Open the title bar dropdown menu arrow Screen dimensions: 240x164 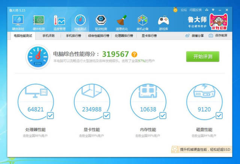213,10
